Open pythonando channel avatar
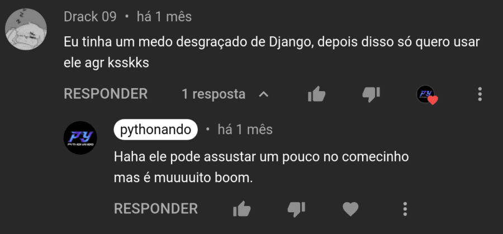This screenshot has width=503, height=234. point(80,138)
